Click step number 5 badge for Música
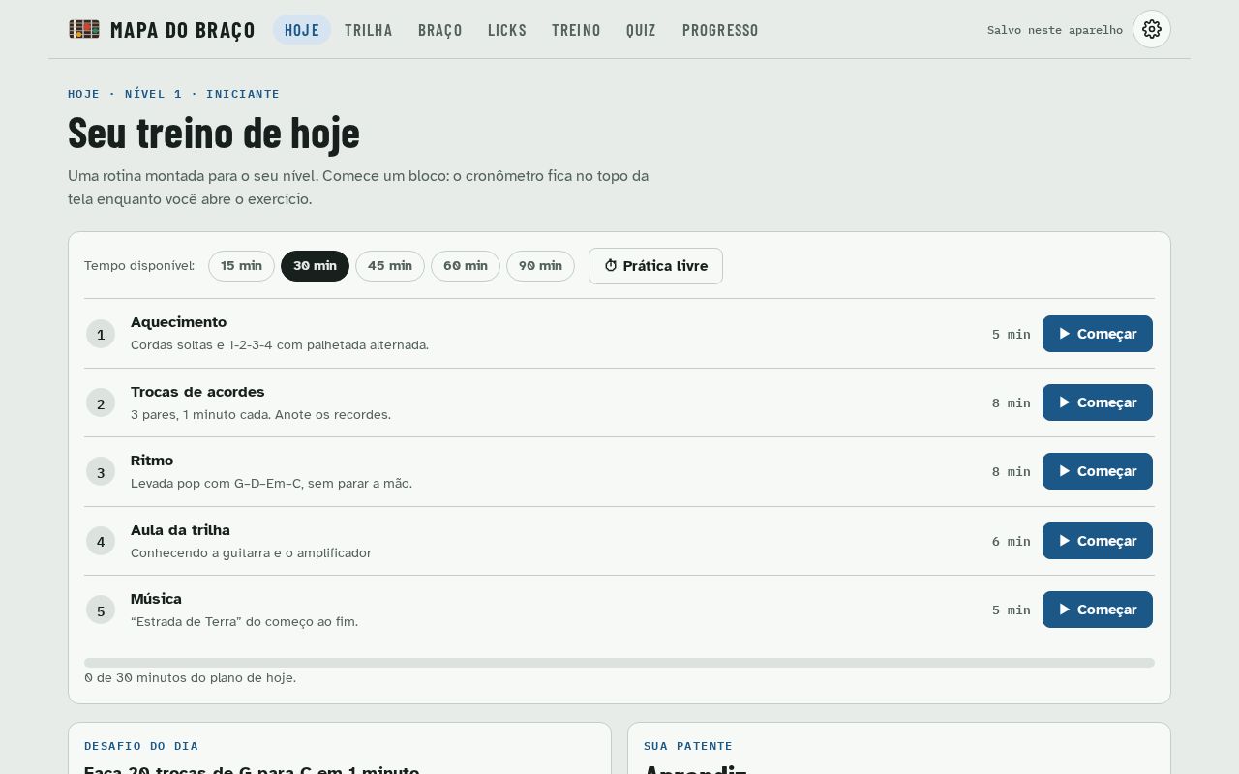 point(101,610)
